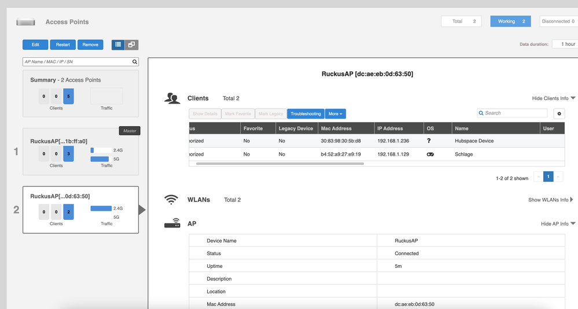Click the Restart button
Screen dimensions: 578x309
(62, 45)
